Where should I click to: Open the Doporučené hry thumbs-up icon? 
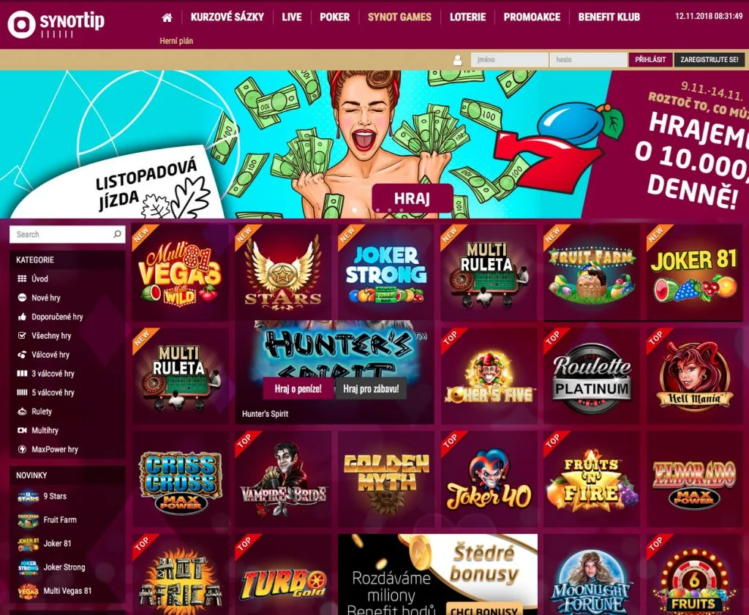pyautogui.click(x=22, y=317)
